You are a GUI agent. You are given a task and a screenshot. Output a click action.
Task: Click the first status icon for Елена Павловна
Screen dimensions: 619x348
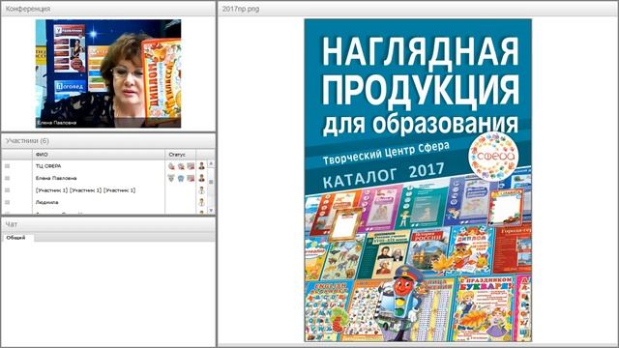171,178
